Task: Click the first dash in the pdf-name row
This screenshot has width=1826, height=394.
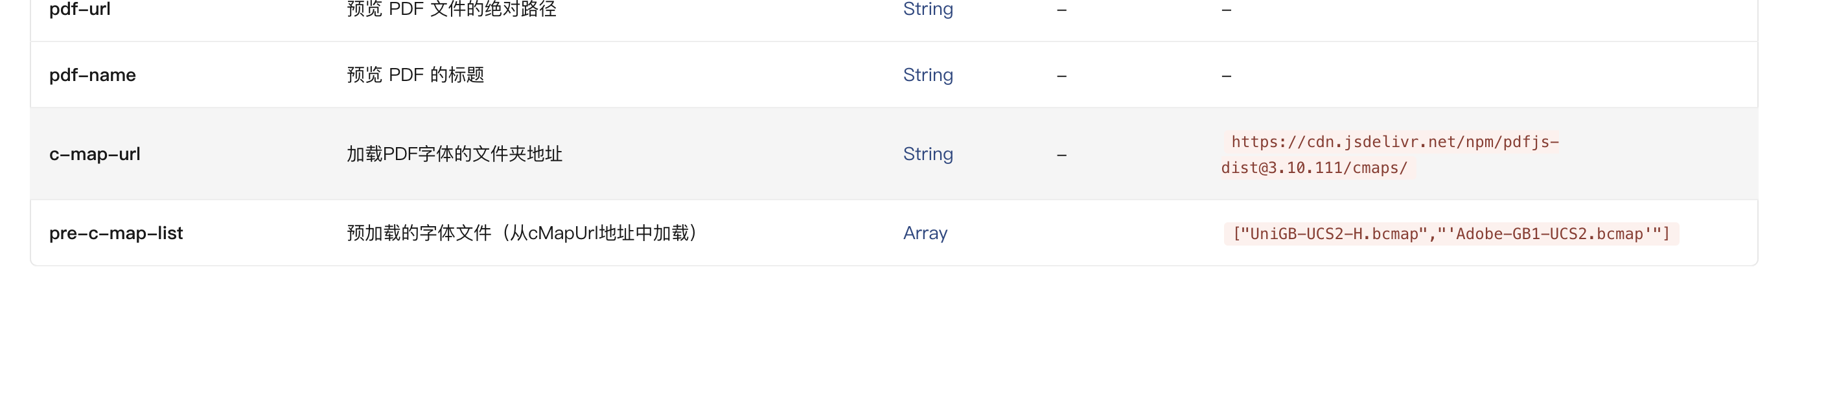Action: pyautogui.click(x=1061, y=76)
